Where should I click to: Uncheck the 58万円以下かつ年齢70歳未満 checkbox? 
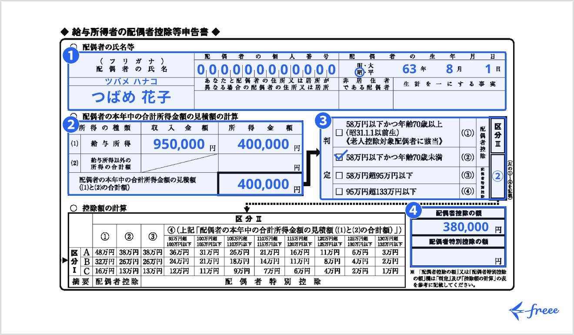point(339,157)
